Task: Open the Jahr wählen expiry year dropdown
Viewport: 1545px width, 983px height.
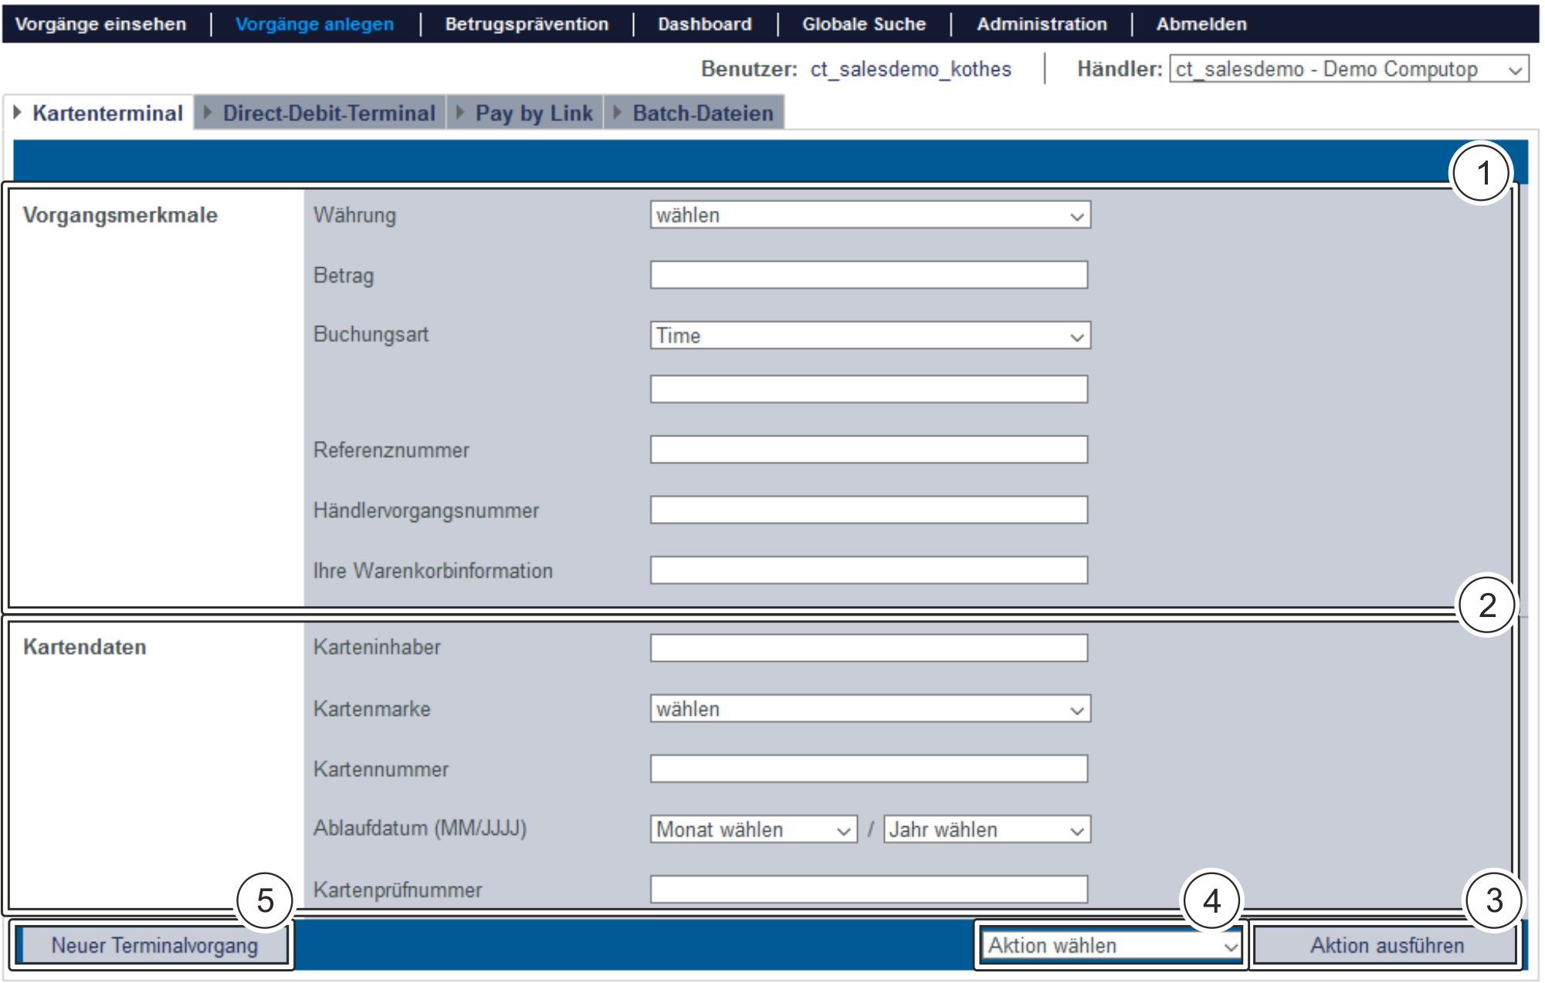Action: 986,829
